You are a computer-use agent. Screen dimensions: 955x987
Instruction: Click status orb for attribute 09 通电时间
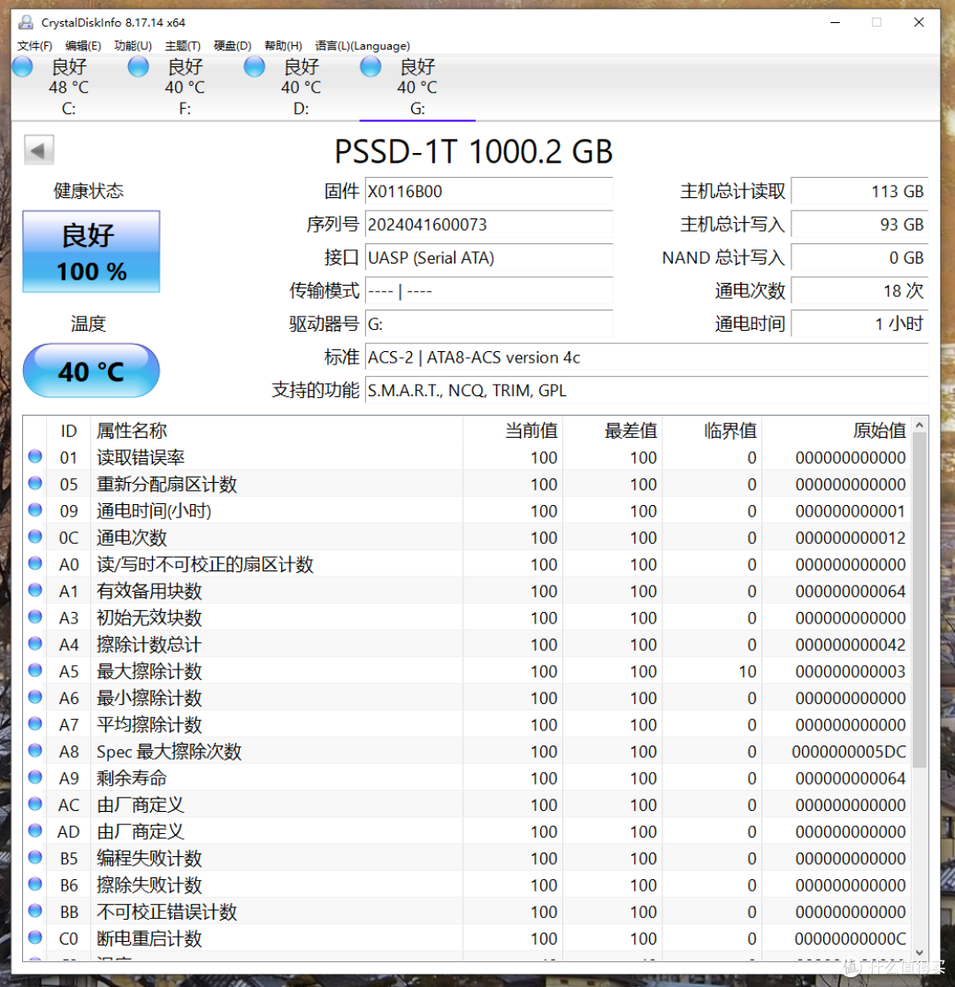point(35,510)
